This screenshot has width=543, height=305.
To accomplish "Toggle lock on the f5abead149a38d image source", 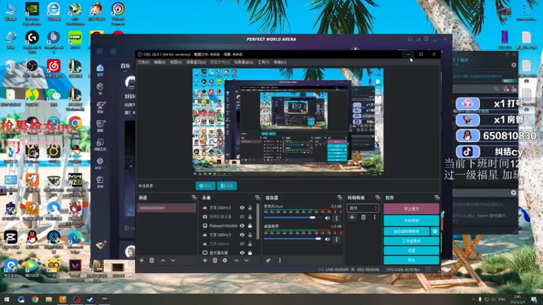I will (x=250, y=226).
